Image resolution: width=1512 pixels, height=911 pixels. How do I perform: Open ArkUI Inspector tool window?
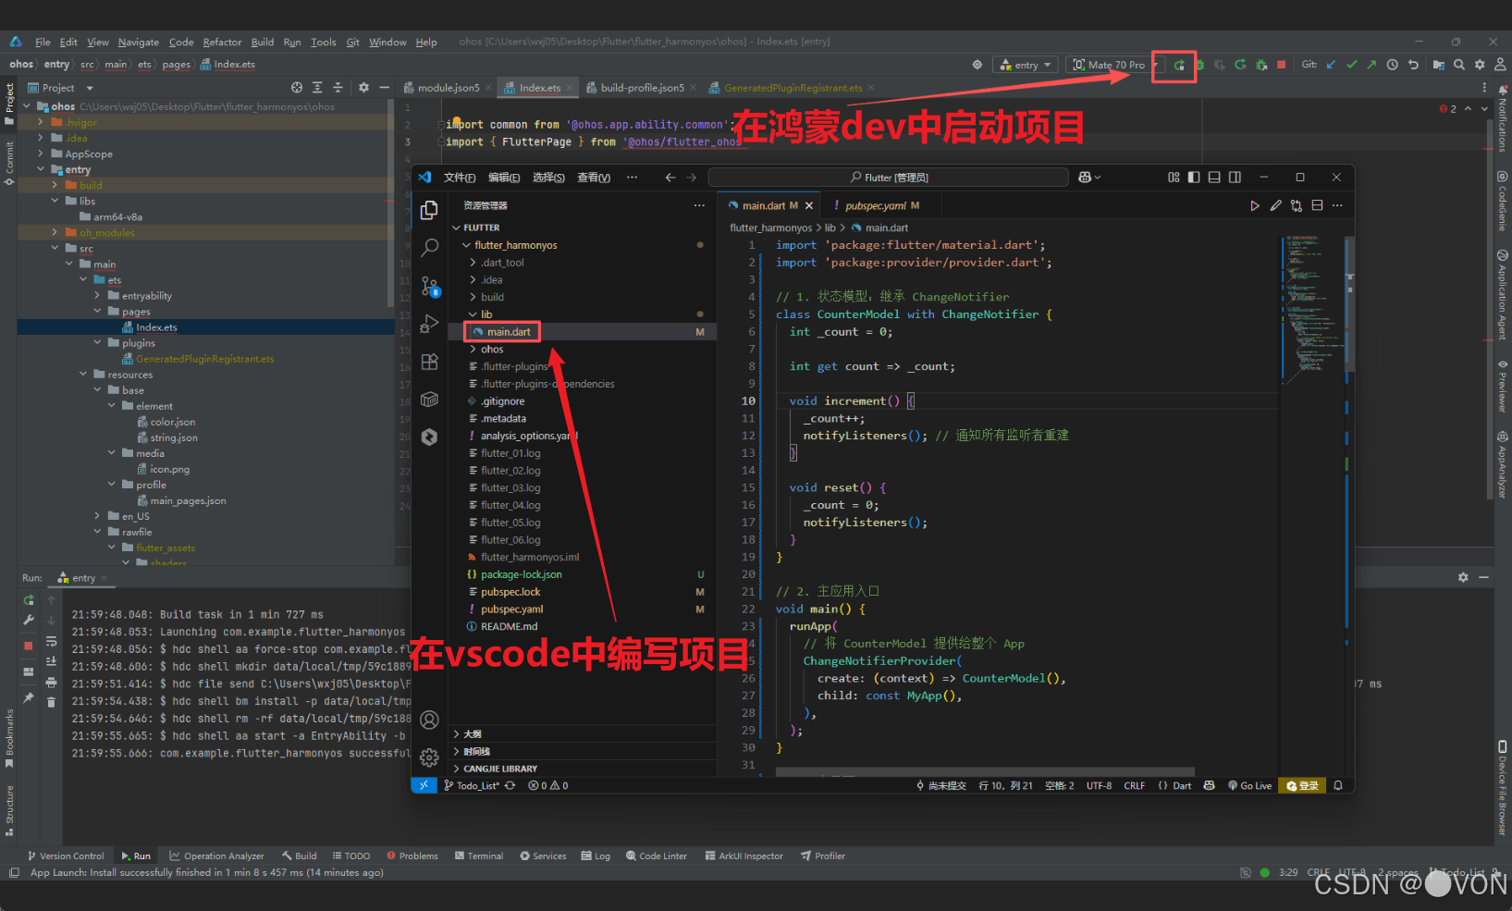coord(744,856)
